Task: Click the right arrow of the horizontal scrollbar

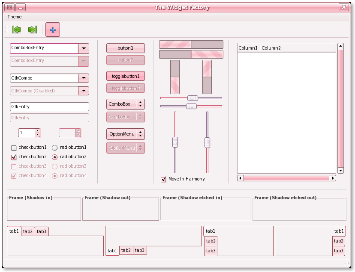Action: click(x=333, y=178)
